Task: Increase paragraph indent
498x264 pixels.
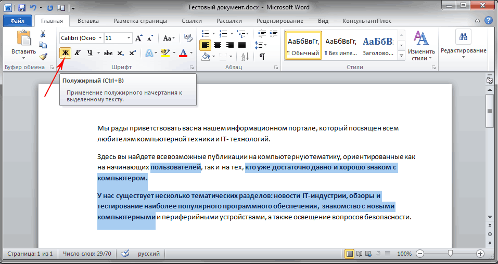Action: coord(273,33)
